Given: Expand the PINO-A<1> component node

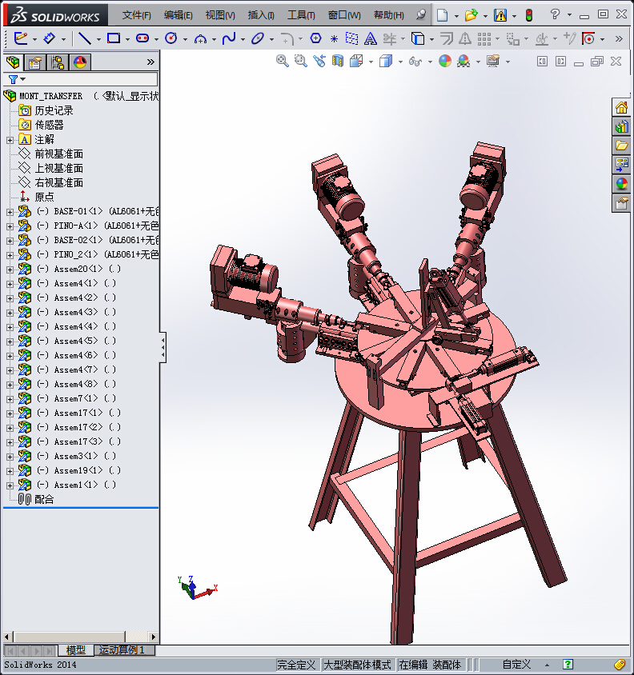Looking at the screenshot, I should coord(10,226).
